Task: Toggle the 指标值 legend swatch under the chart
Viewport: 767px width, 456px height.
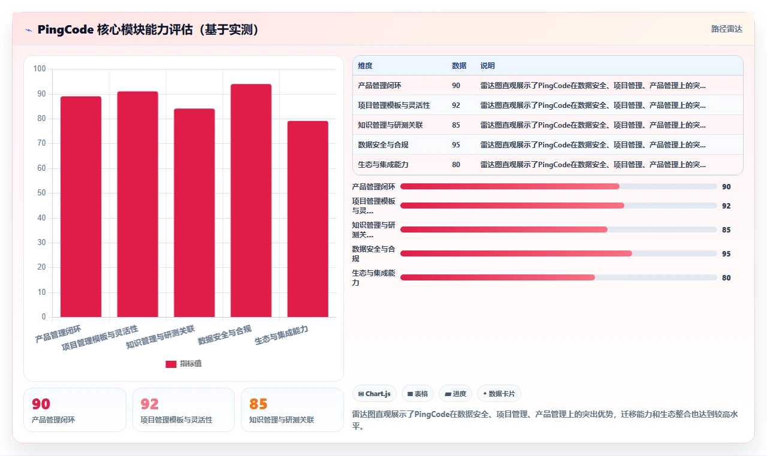Action: click(x=171, y=364)
